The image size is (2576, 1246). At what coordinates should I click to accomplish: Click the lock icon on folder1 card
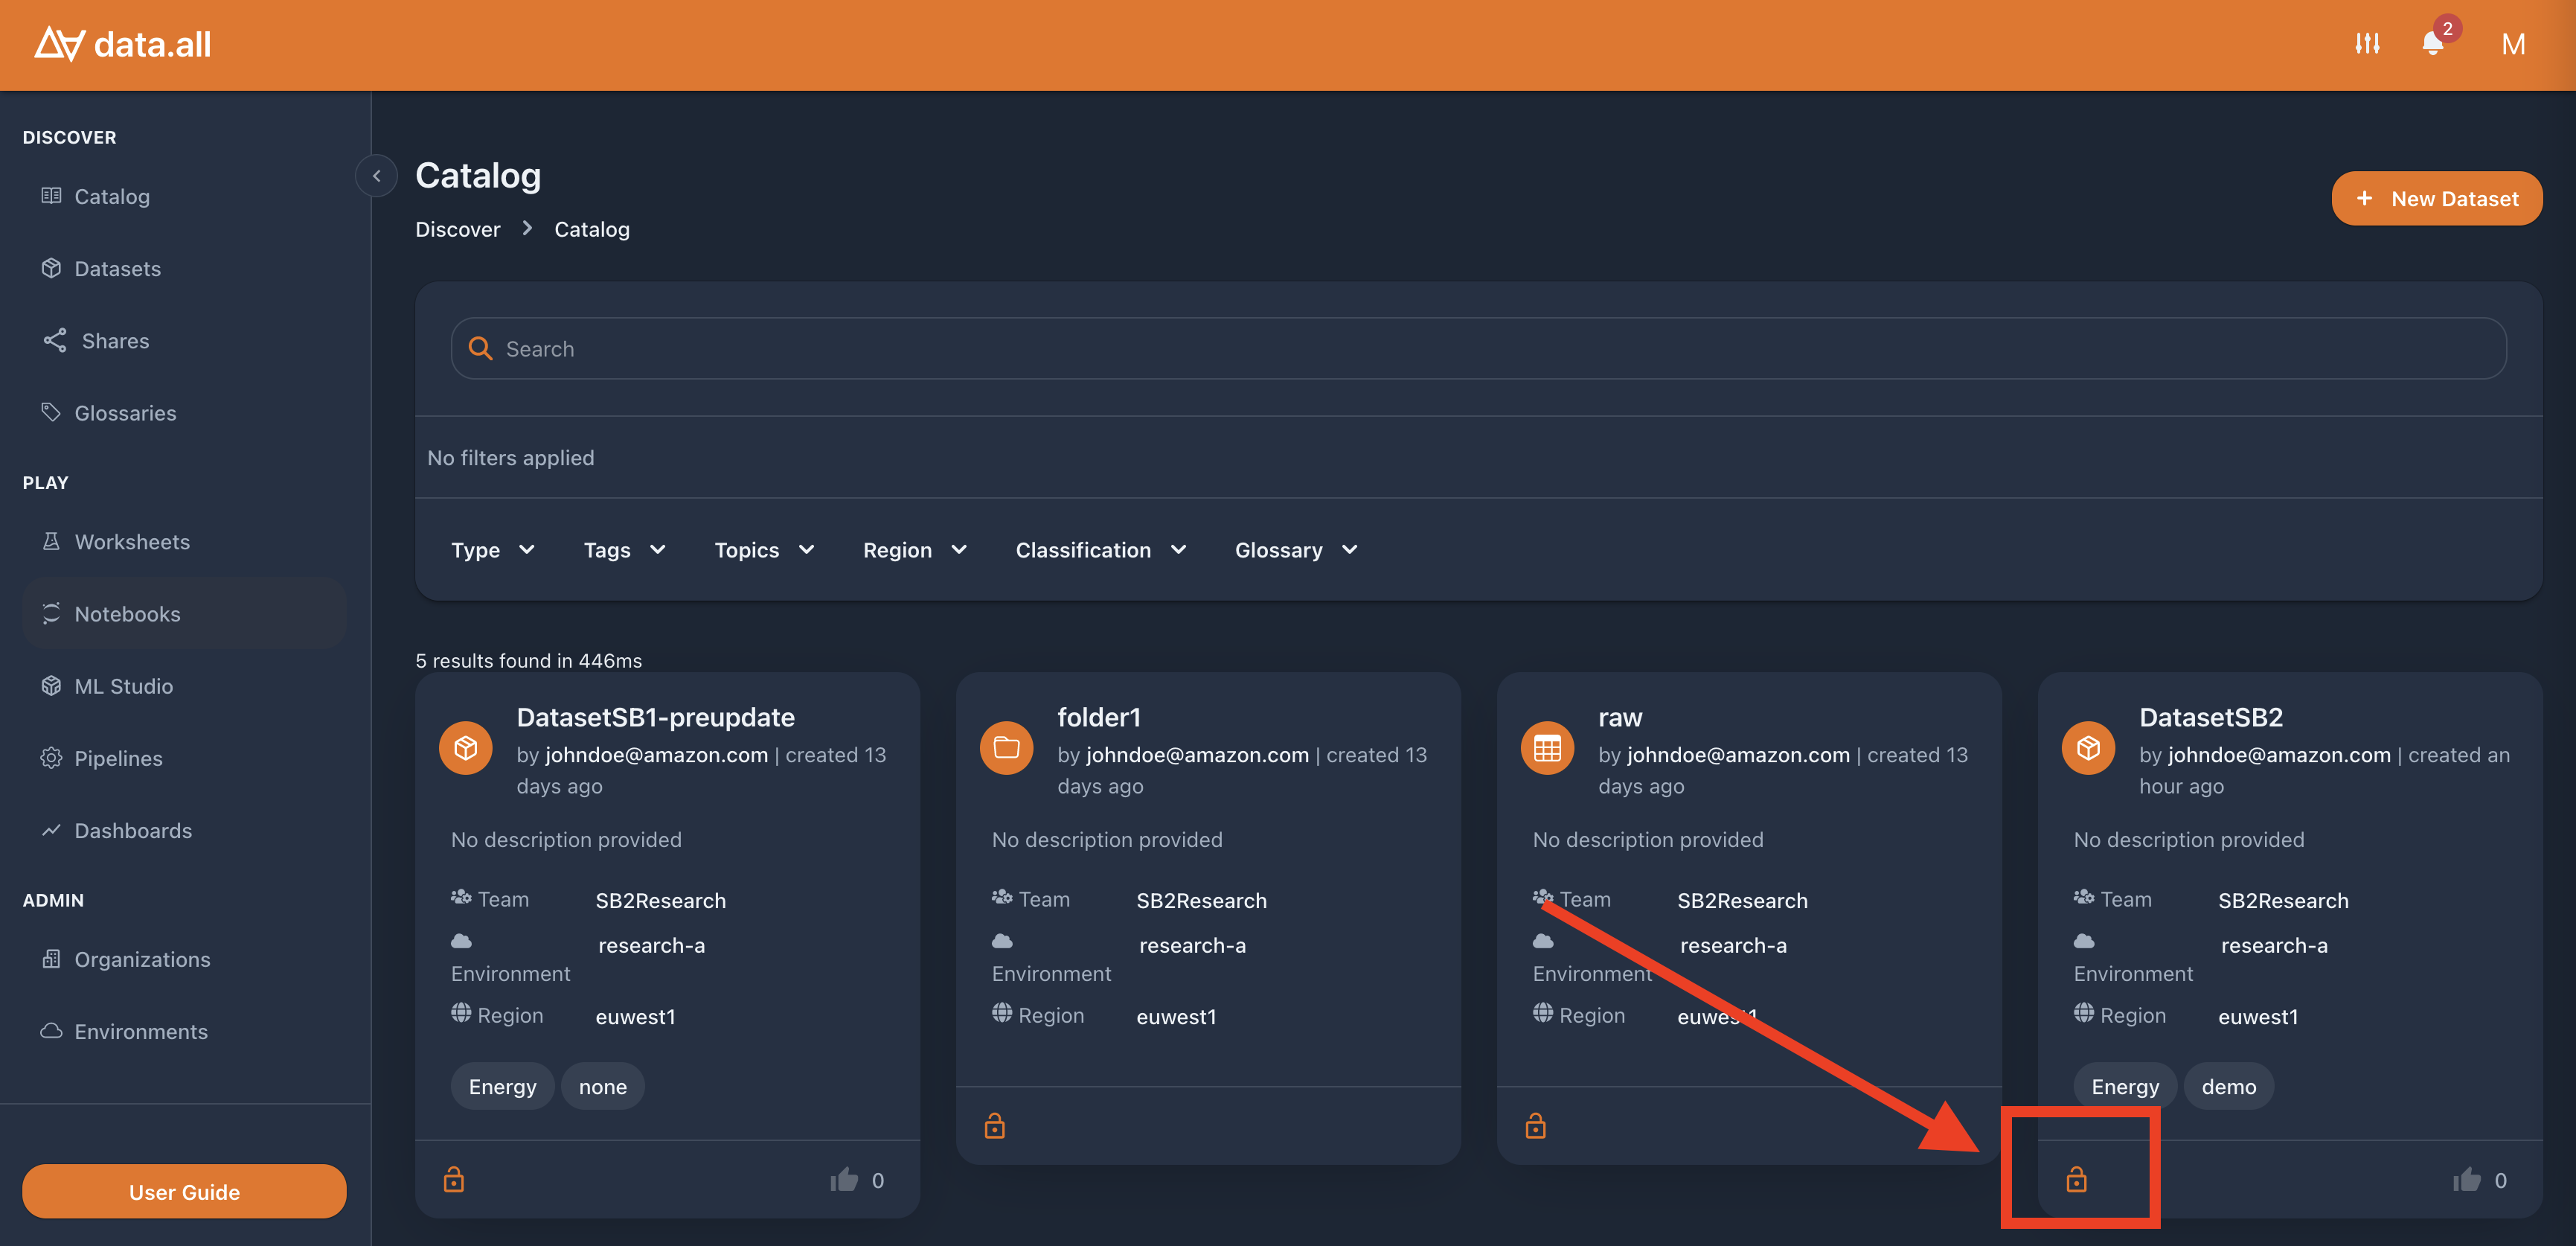coord(994,1126)
